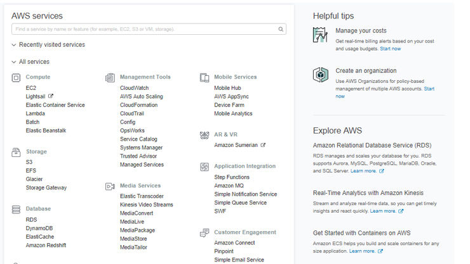Click the Media Services category icon
The width and height of the screenshot is (470, 264).
(x=110, y=186)
